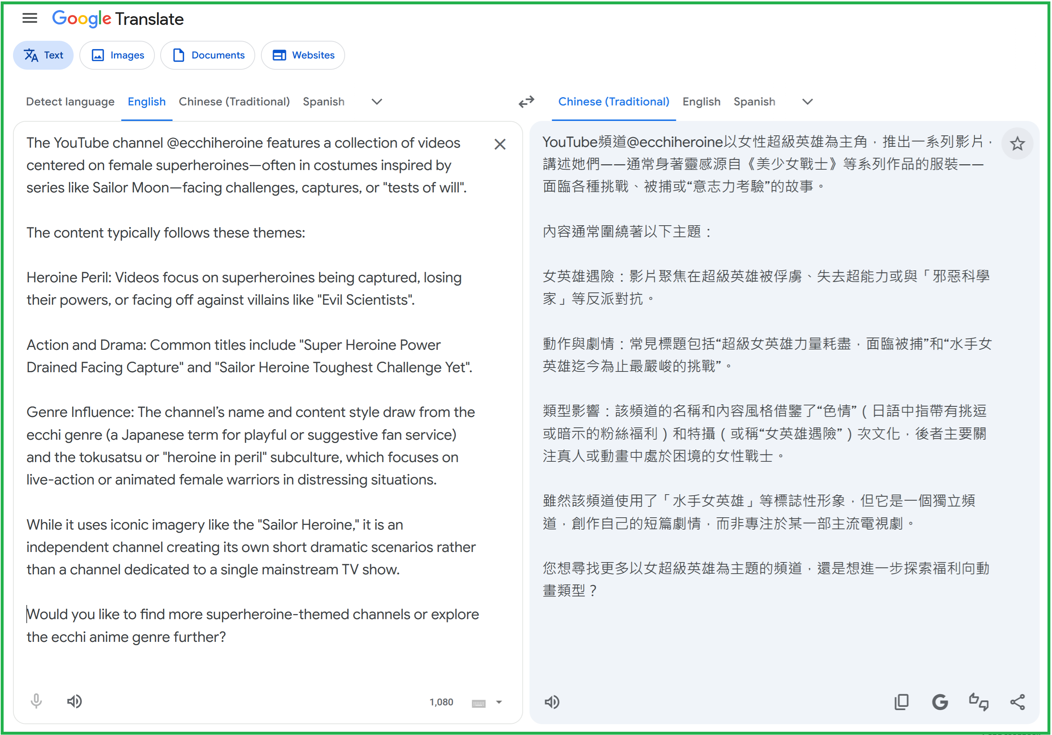Open the input tools dropdown arrow

499,702
